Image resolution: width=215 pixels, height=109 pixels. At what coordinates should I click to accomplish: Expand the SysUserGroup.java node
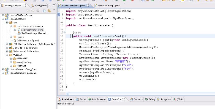[15, 30]
